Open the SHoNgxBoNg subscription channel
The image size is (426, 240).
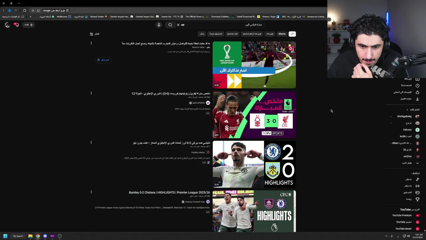405,116
